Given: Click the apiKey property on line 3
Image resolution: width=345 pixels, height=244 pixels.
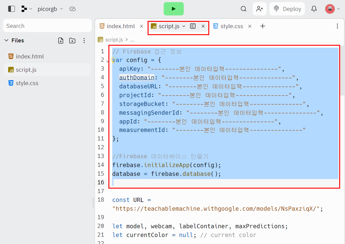Looking at the screenshot, I should tap(130, 69).
